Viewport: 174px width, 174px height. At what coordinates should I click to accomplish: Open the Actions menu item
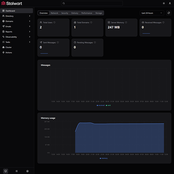(x=17, y=53)
